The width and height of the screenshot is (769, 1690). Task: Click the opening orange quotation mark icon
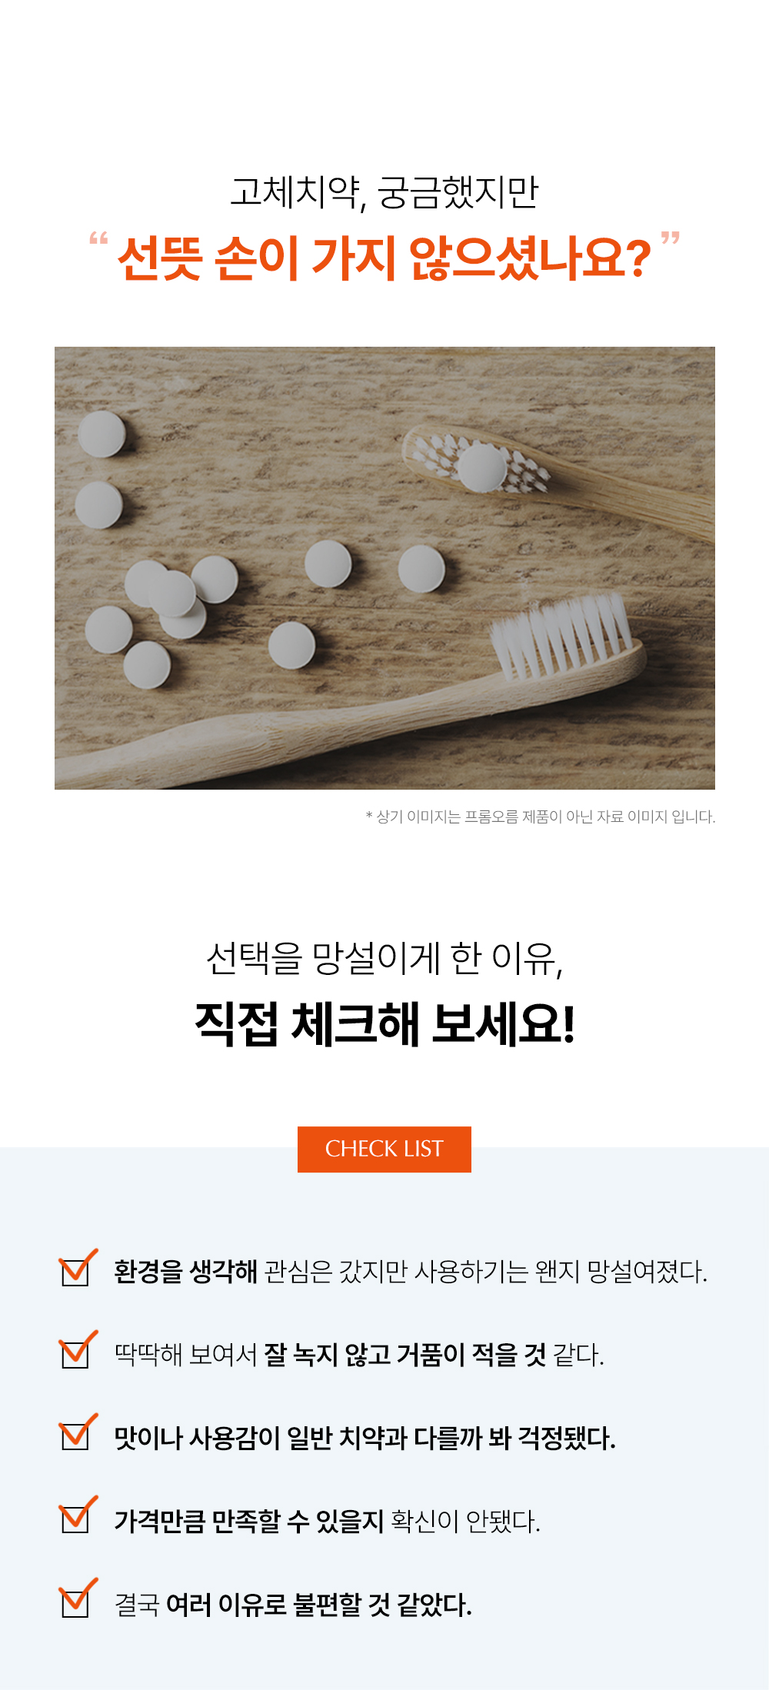[98, 238]
